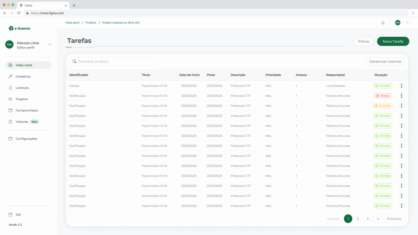Open three-dot menu for A vencer row

(401, 106)
